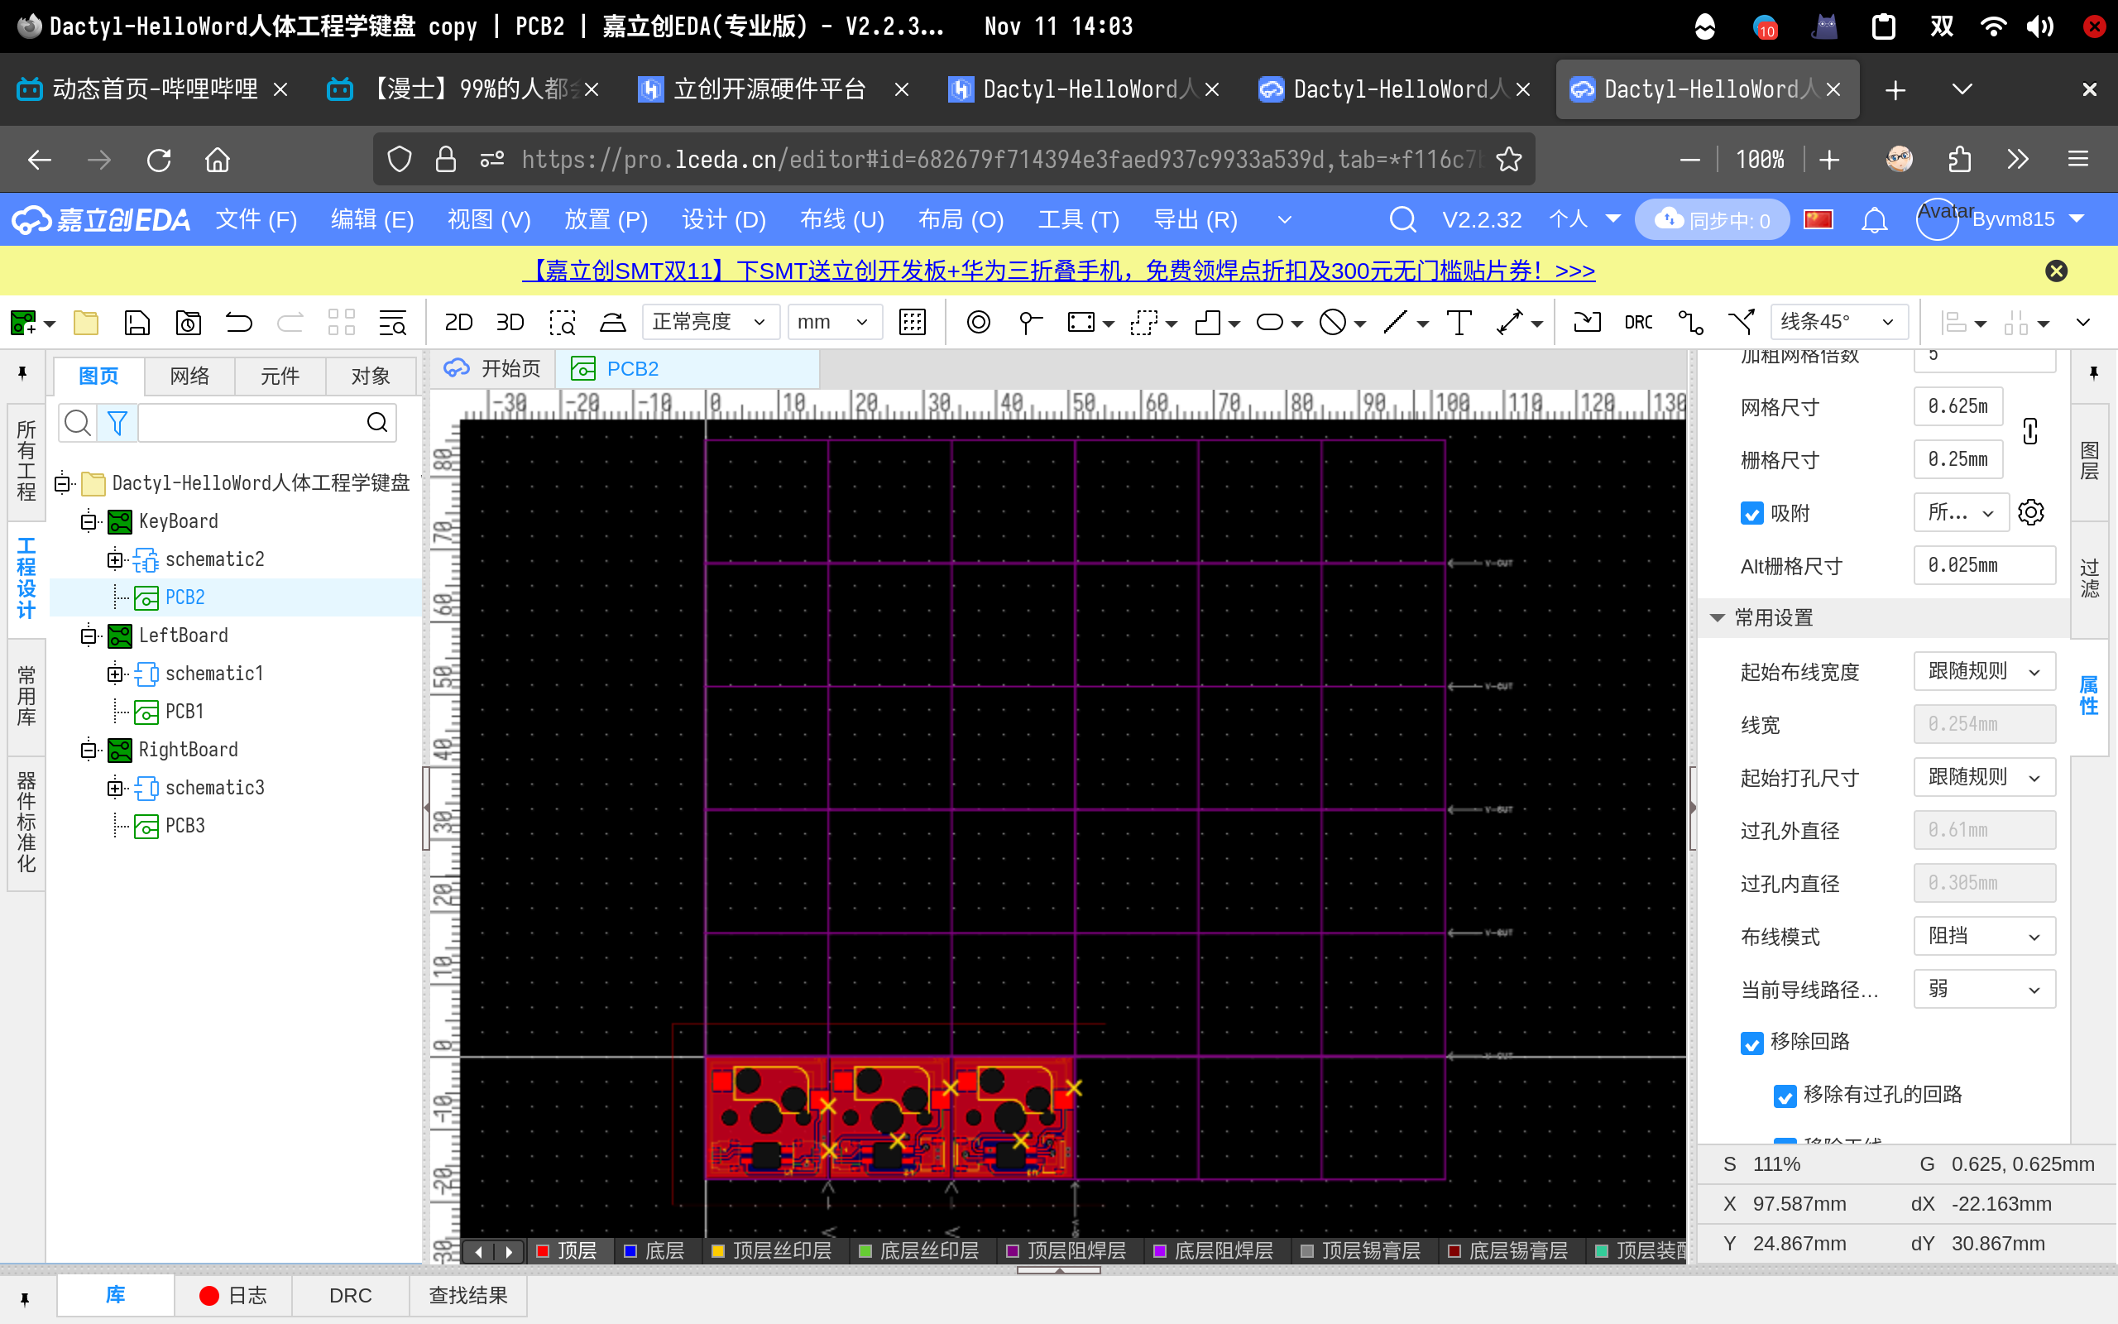This screenshot has height=1324, width=2118.
Task: Click the save icon in toolbar
Action: [x=137, y=322]
